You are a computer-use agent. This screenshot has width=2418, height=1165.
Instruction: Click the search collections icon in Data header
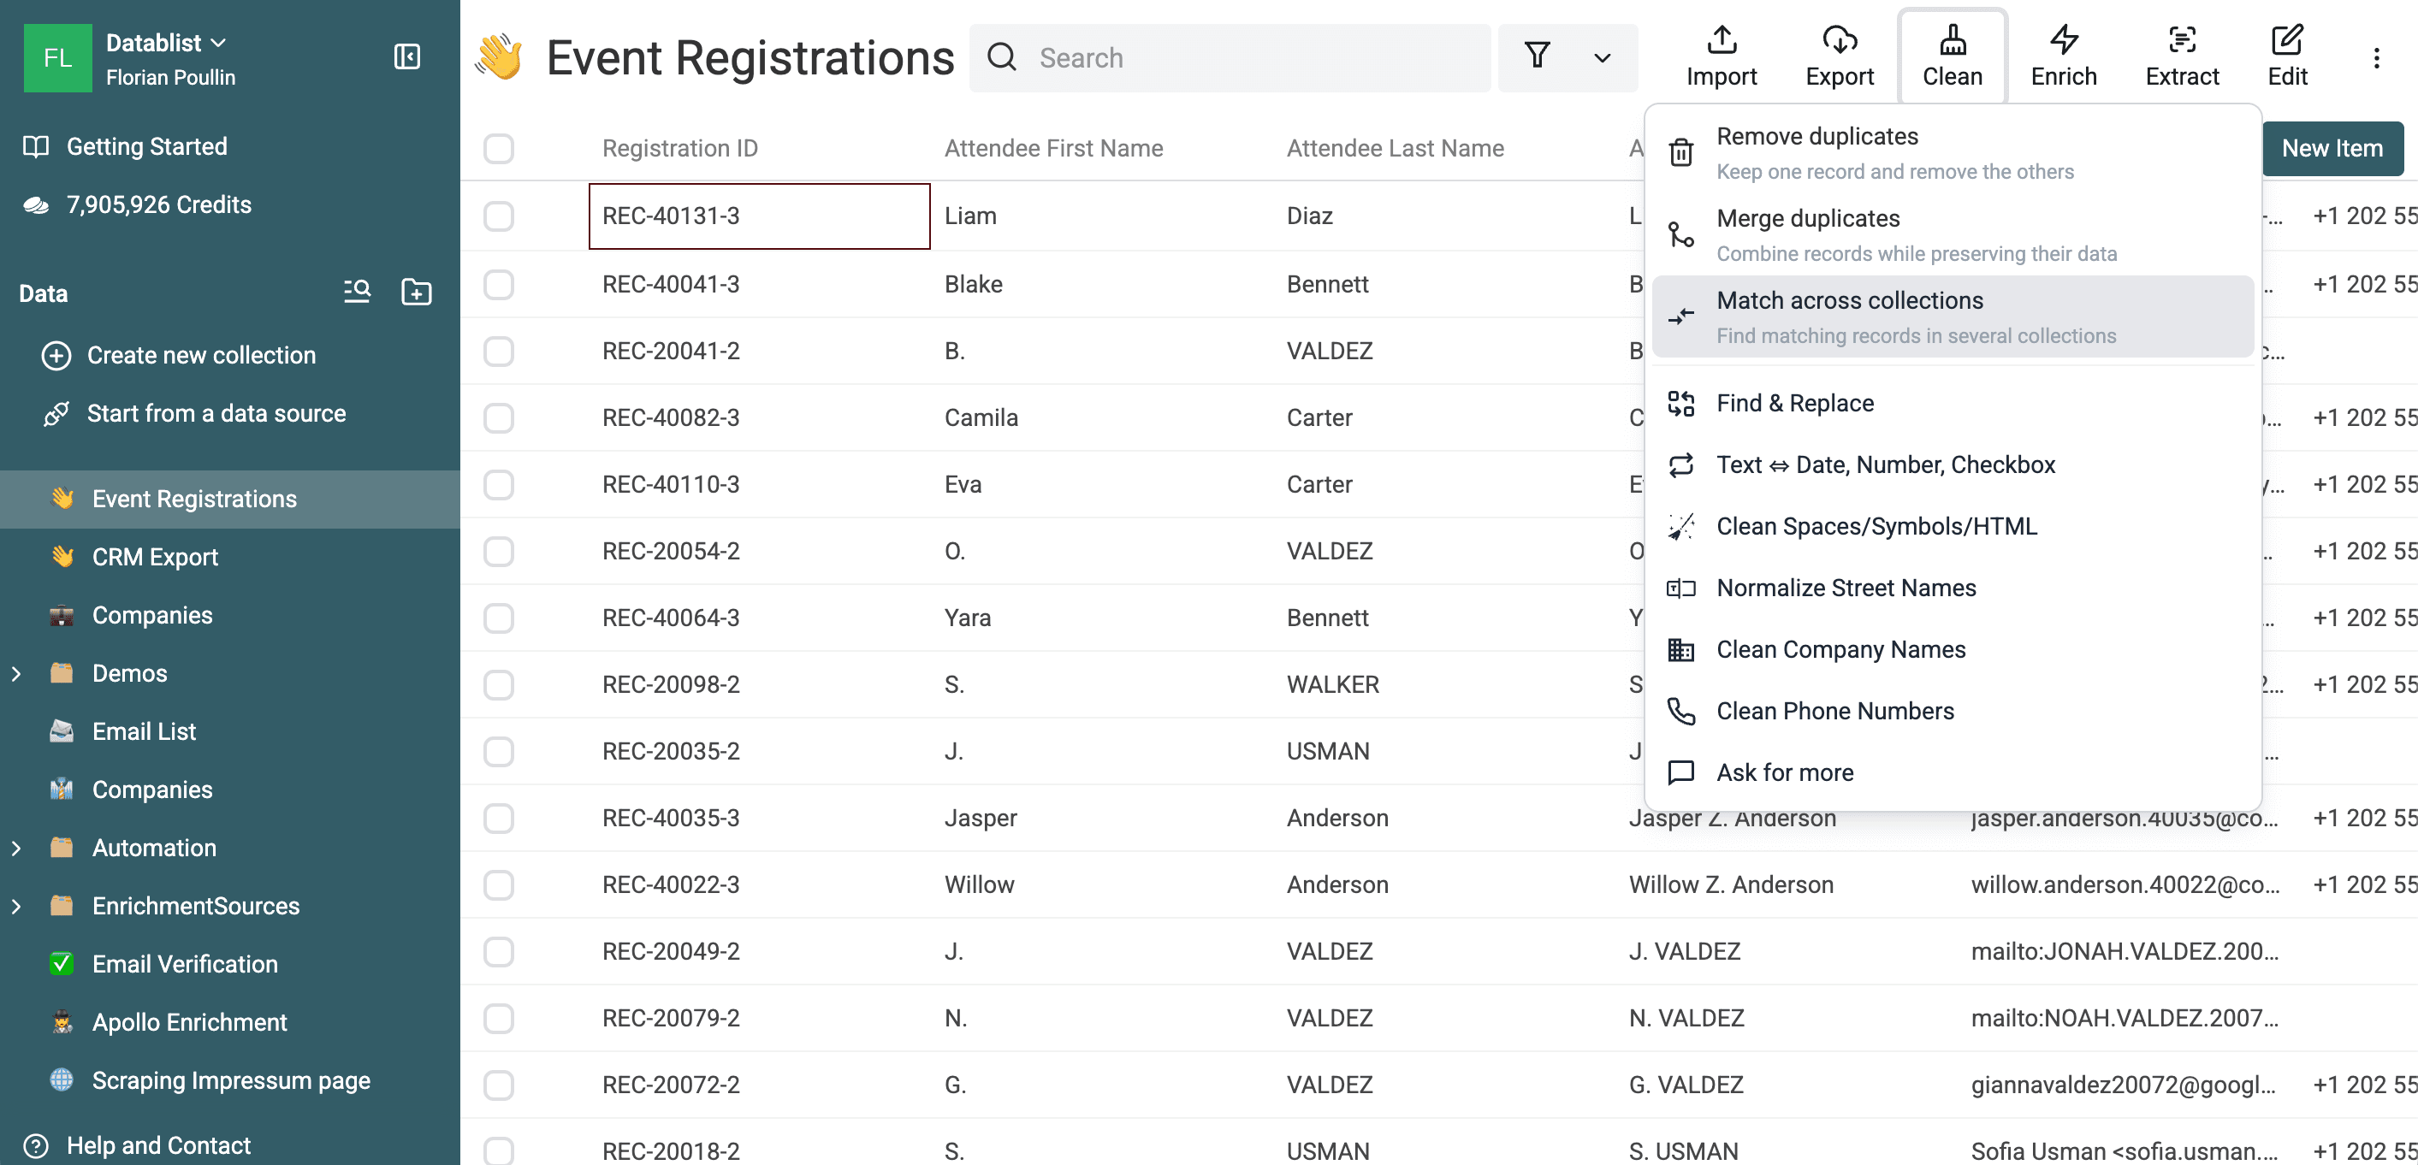coord(357,292)
